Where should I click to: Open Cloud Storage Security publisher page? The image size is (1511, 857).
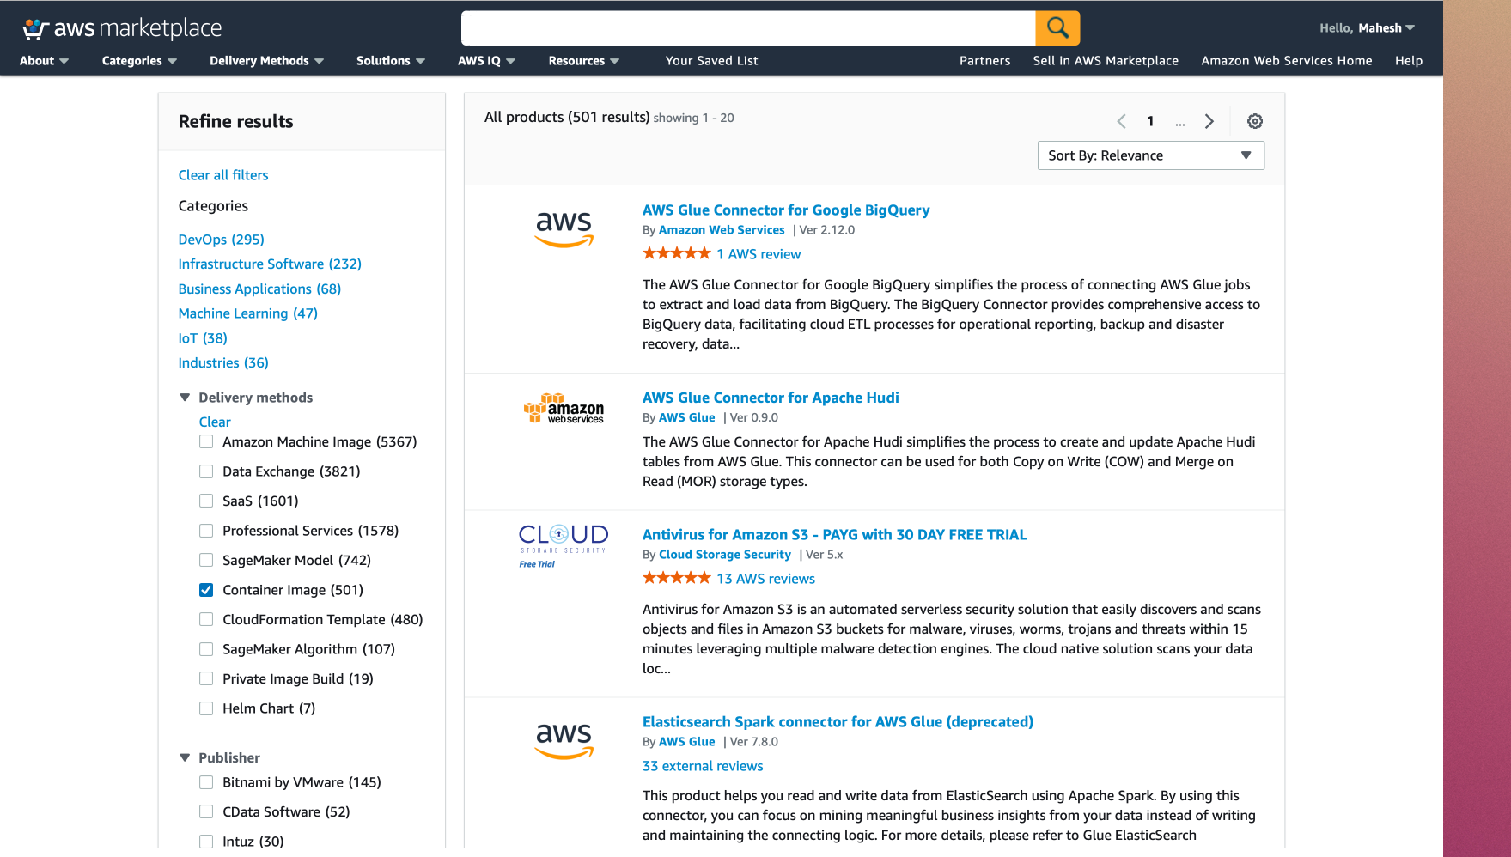(x=724, y=555)
